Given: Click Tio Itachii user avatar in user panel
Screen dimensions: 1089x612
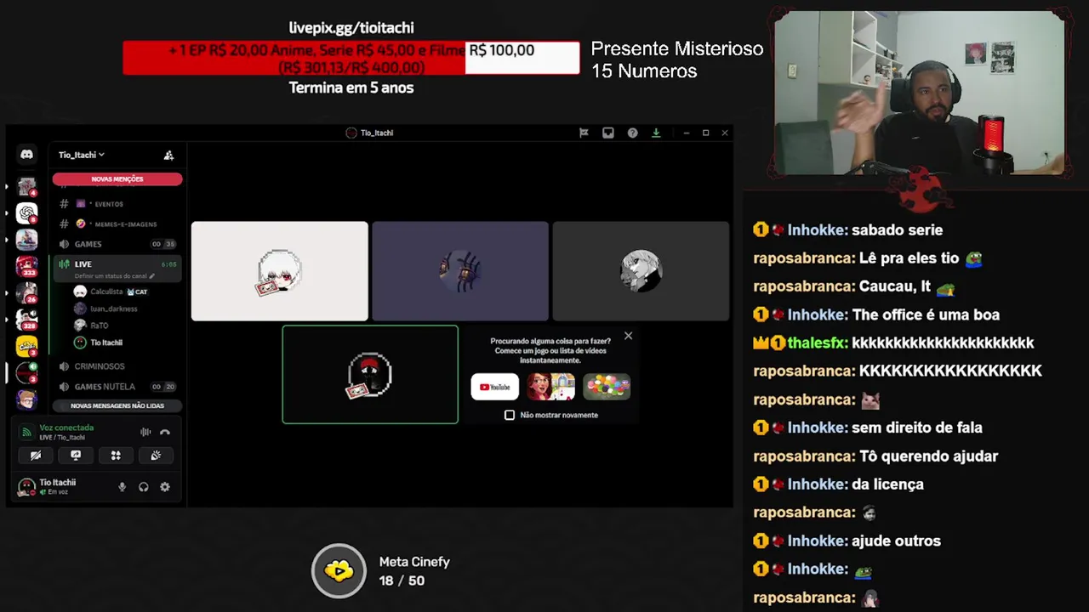Looking at the screenshot, I should (x=26, y=487).
